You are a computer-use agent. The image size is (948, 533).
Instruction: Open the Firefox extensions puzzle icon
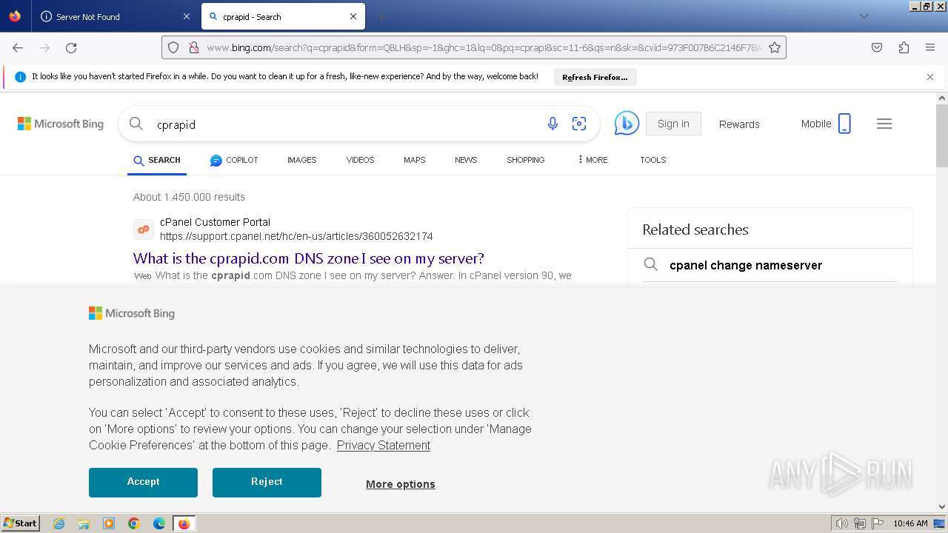pos(904,47)
